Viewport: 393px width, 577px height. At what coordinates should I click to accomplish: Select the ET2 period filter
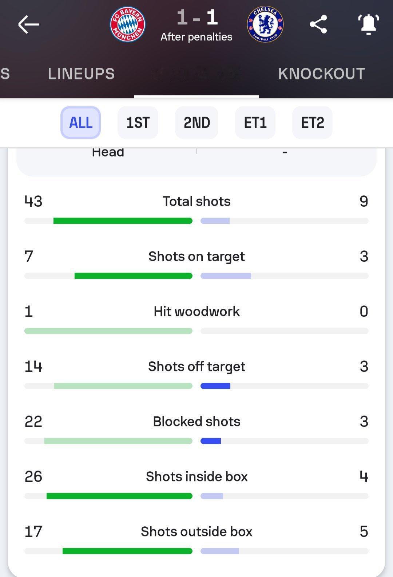(x=312, y=122)
